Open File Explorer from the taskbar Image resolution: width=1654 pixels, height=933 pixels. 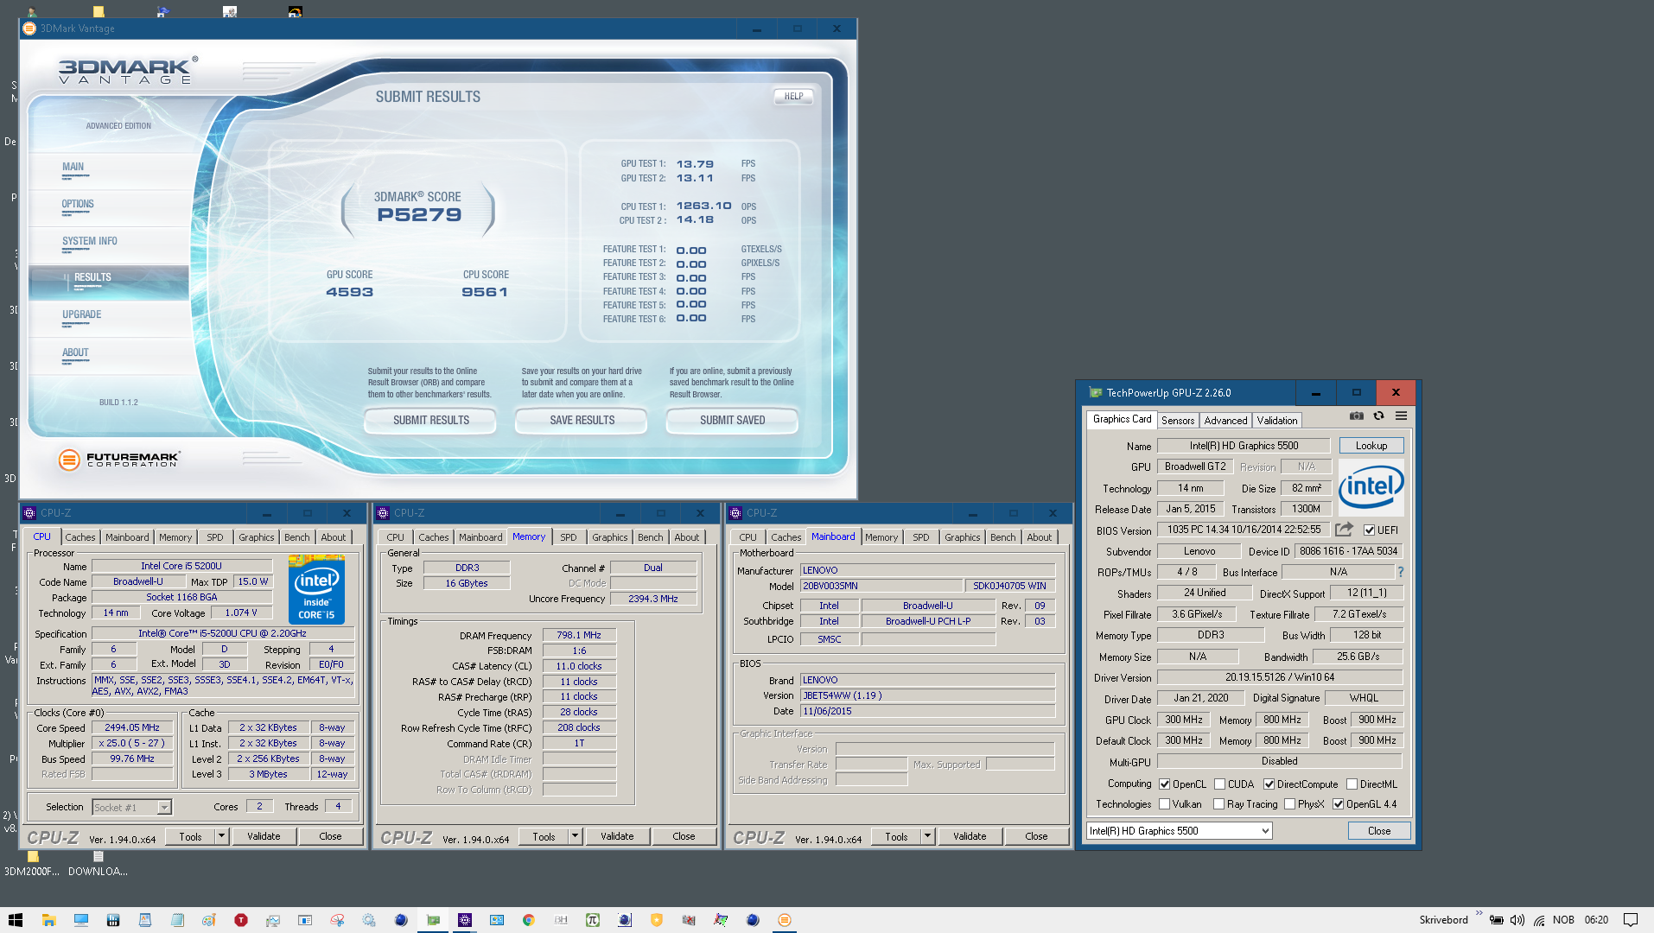click(x=48, y=920)
